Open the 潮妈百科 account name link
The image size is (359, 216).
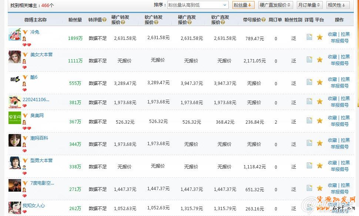point(39,138)
